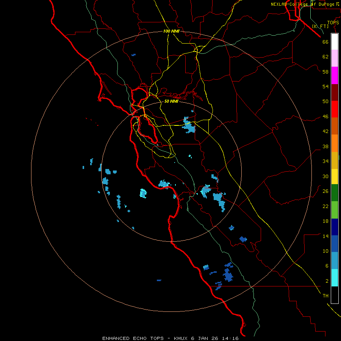Select the "10" legend value
The image size is (341, 341).
pos(325,251)
